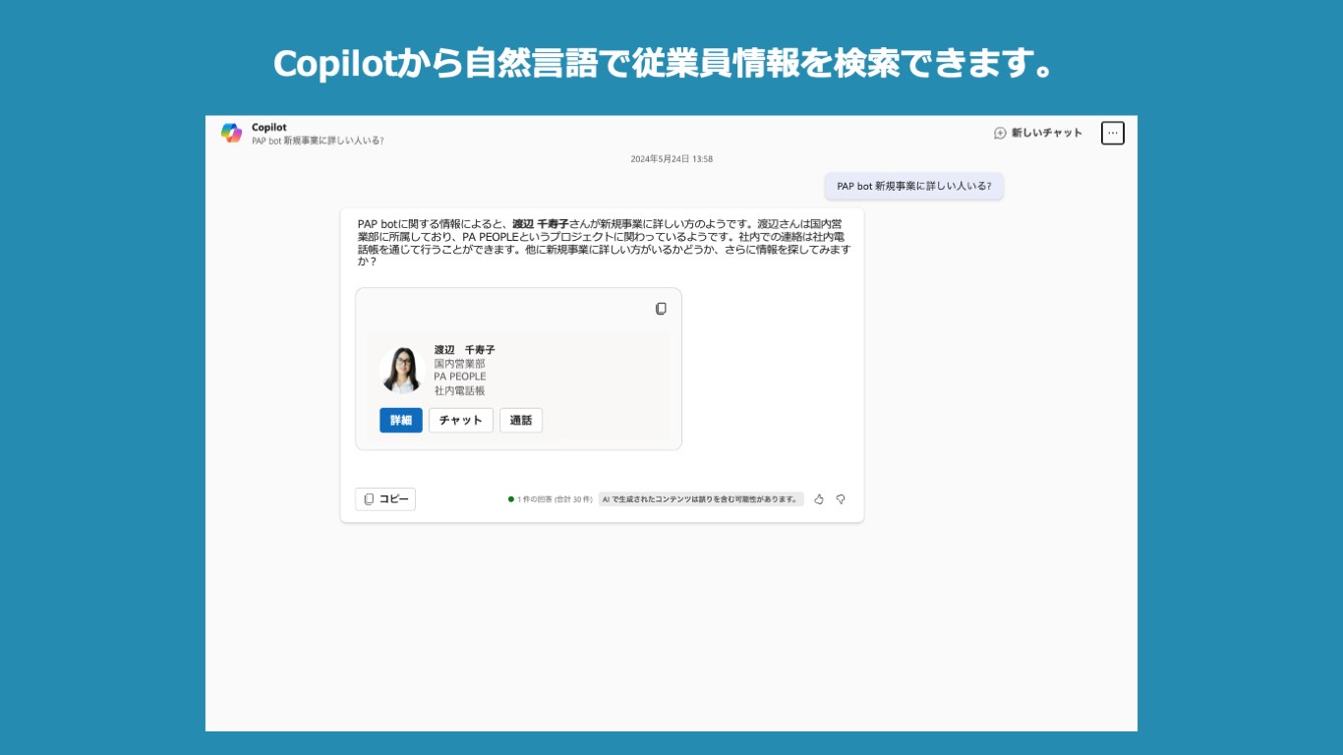The width and height of the screenshot is (1343, 755).
Task: Click the bold 渡辺 千寿子 in the response
Action: point(541,224)
